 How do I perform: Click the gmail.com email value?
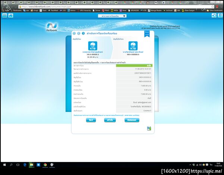142,102
